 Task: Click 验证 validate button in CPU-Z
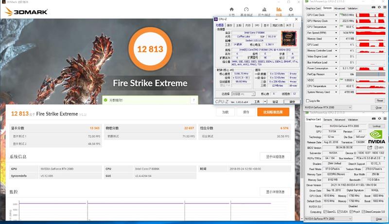pyautogui.click(x=275, y=102)
